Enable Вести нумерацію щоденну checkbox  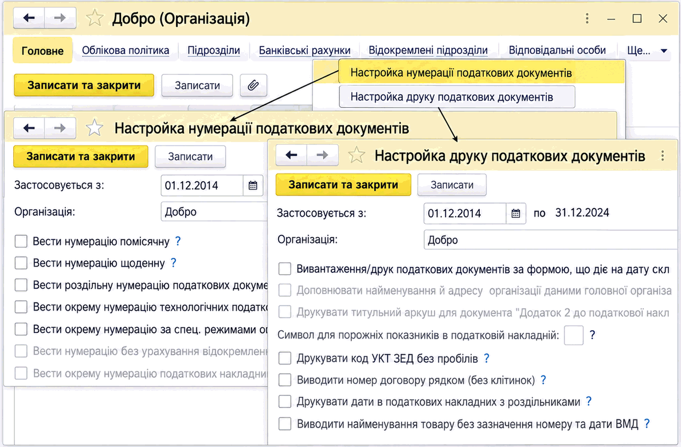21,263
